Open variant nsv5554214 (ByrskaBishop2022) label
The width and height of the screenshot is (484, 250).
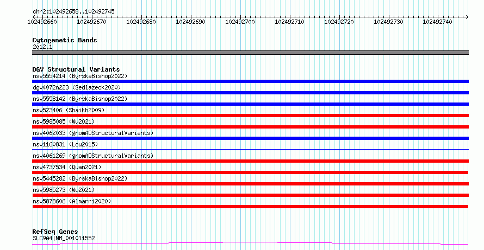pyautogui.click(x=80, y=76)
